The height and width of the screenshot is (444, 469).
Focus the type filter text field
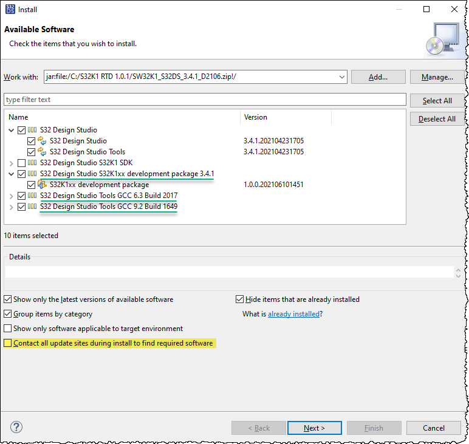pos(205,99)
